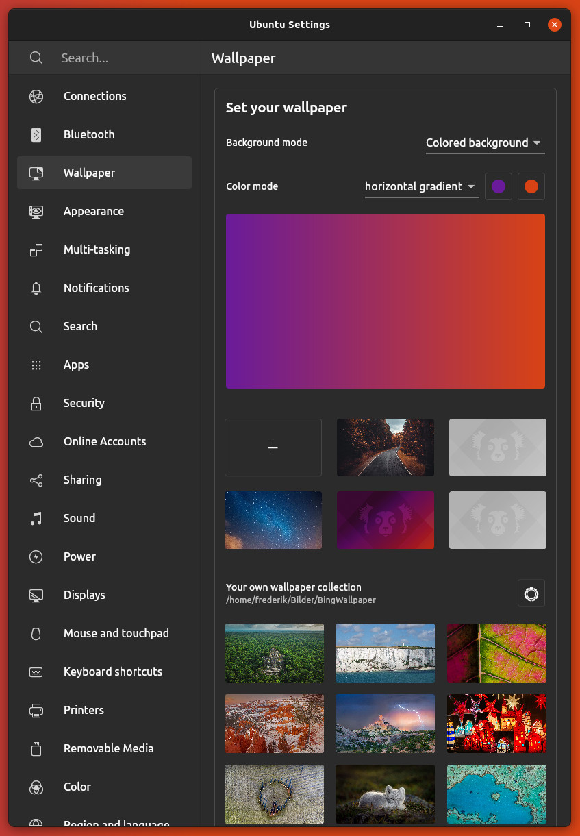Click the Security padlock icon

(x=36, y=403)
